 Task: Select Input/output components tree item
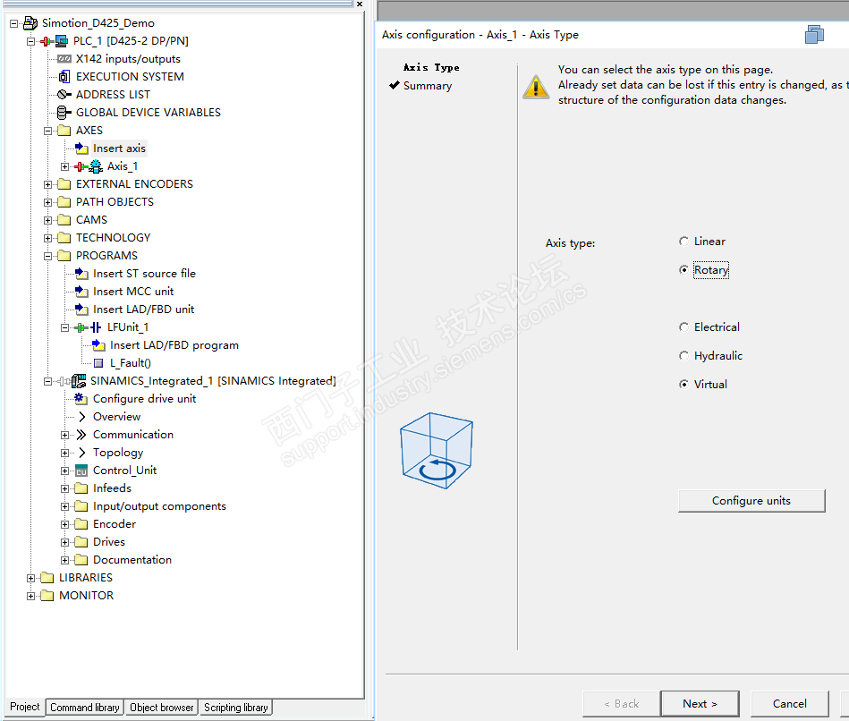(159, 506)
